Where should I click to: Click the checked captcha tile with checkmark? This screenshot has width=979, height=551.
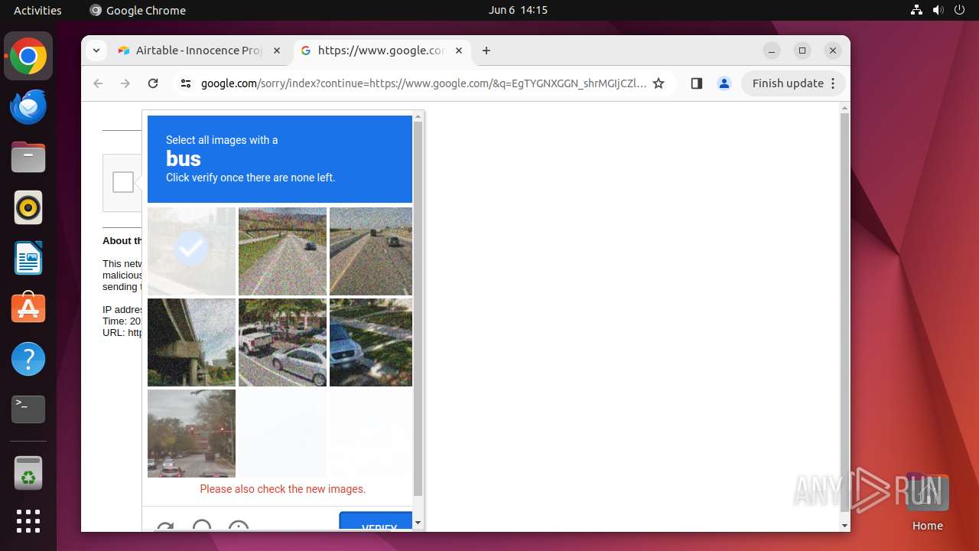pos(191,251)
